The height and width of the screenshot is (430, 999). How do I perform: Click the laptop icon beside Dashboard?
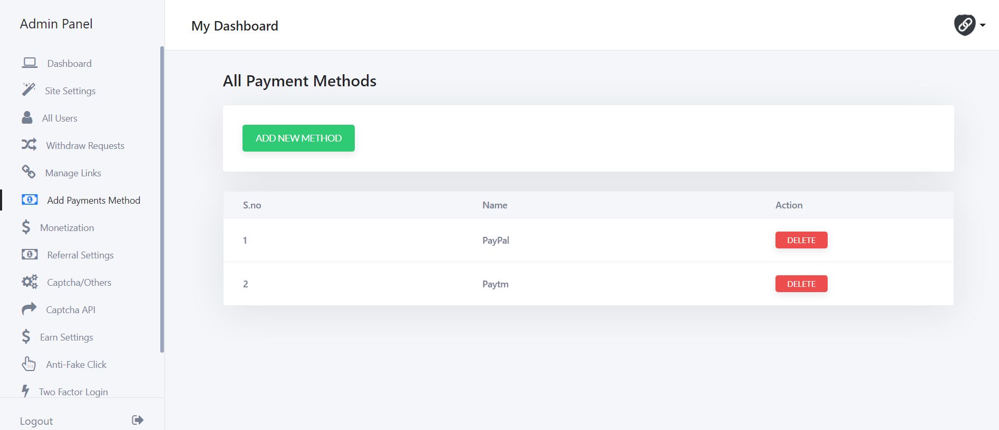(30, 63)
